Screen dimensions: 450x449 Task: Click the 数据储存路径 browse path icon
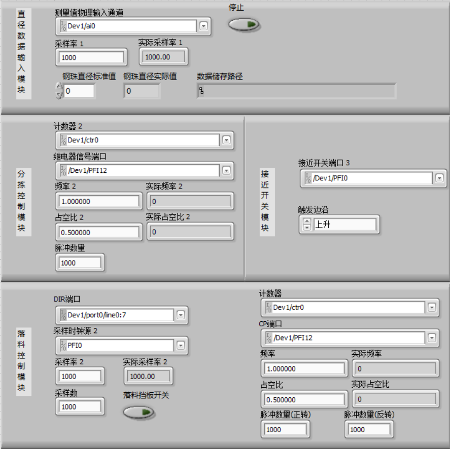coord(201,91)
